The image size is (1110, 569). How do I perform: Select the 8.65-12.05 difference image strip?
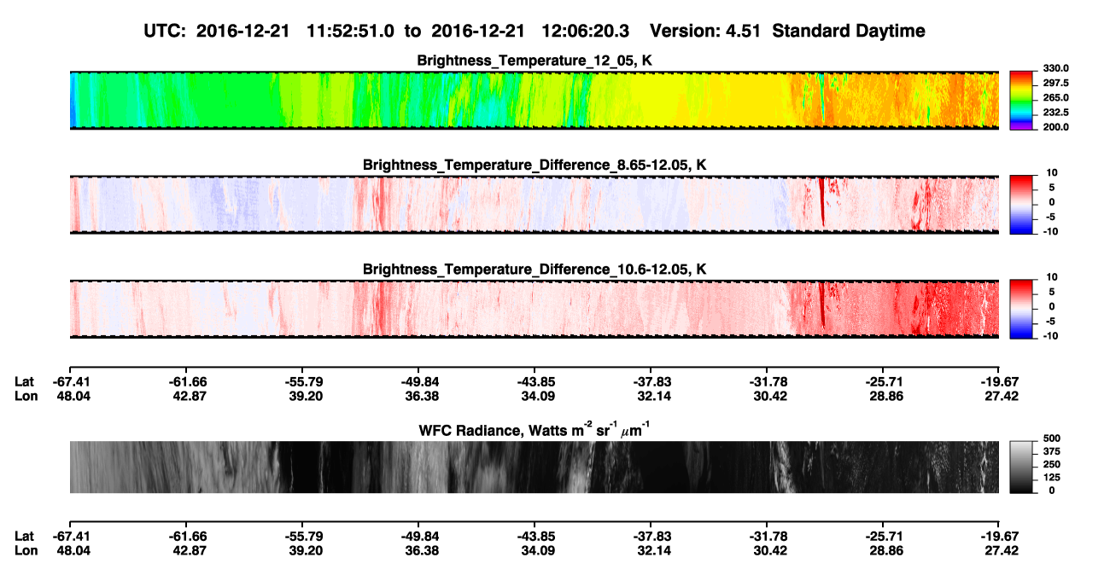pyautogui.click(x=534, y=205)
